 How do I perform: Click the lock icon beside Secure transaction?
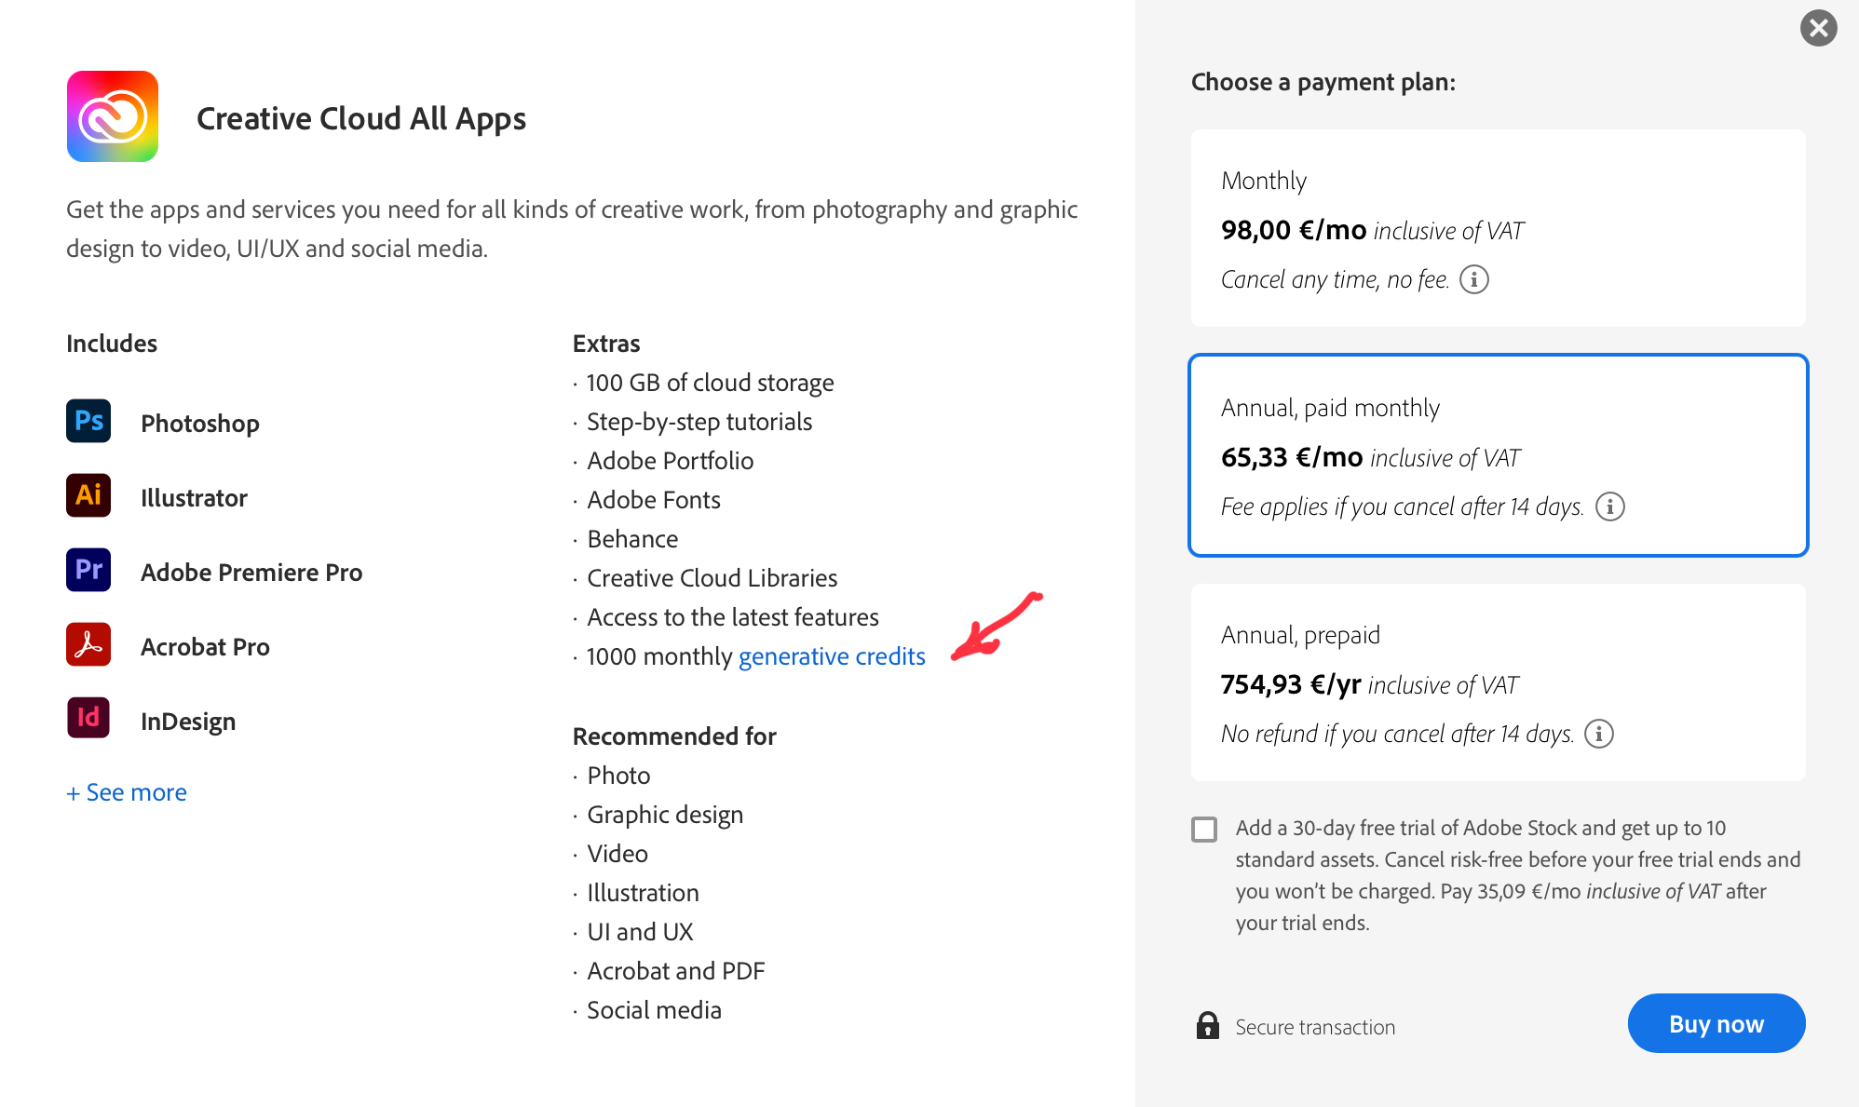[1207, 1026]
